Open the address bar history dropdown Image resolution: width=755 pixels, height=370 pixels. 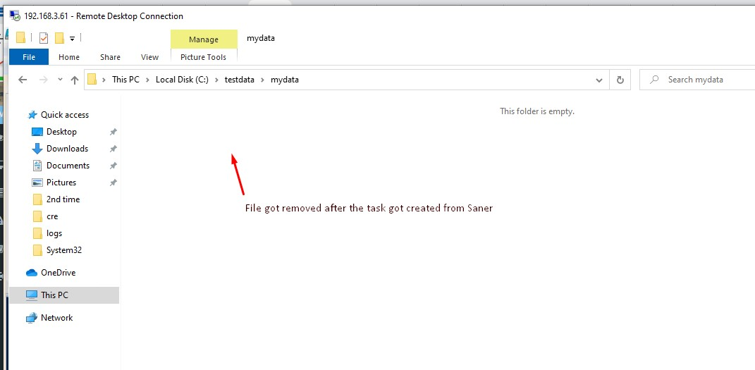pos(599,80)
